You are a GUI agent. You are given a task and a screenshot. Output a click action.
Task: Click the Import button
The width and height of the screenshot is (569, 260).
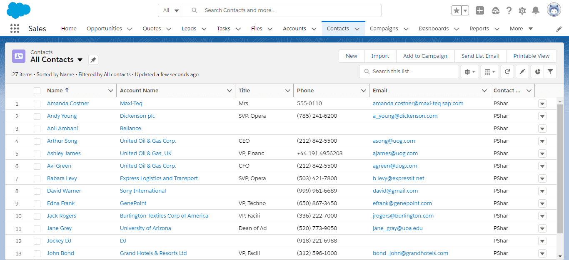(380, 56)
